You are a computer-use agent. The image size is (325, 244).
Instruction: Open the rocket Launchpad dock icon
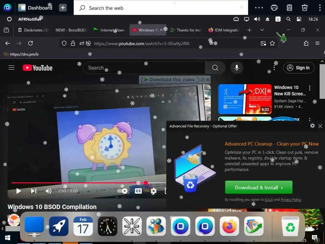click(59, 226)
